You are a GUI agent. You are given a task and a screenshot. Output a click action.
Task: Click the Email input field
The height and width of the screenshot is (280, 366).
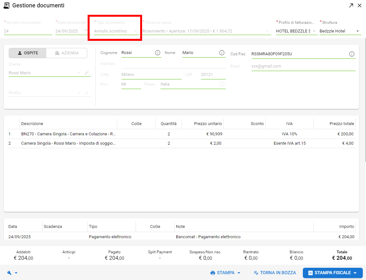(x=303, y=66)
